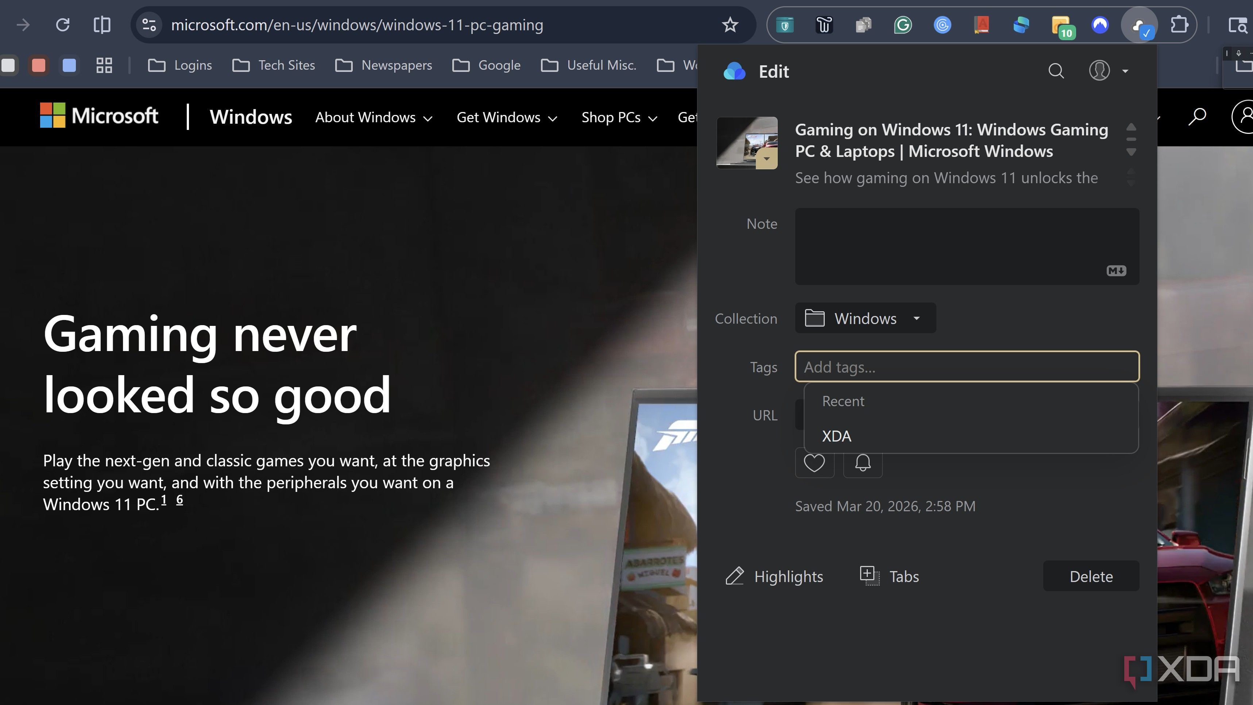Click the search icon in Raindrop Edit panel
The width and height of the screenshot is (1253, 705).
[1056, 71]
